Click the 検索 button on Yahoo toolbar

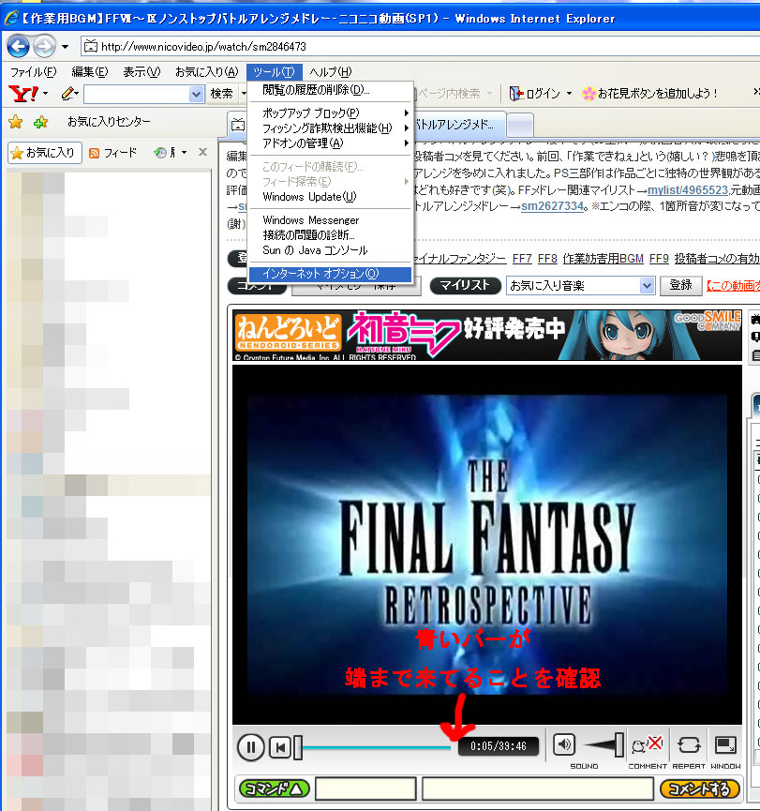[x=222, y=94]
